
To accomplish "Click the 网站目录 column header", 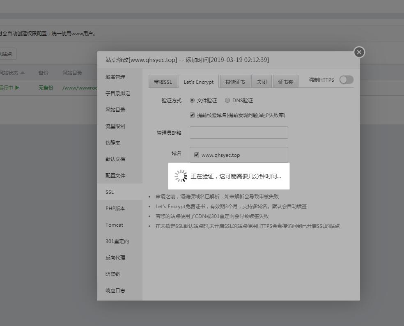I will (x=72, y=73).
